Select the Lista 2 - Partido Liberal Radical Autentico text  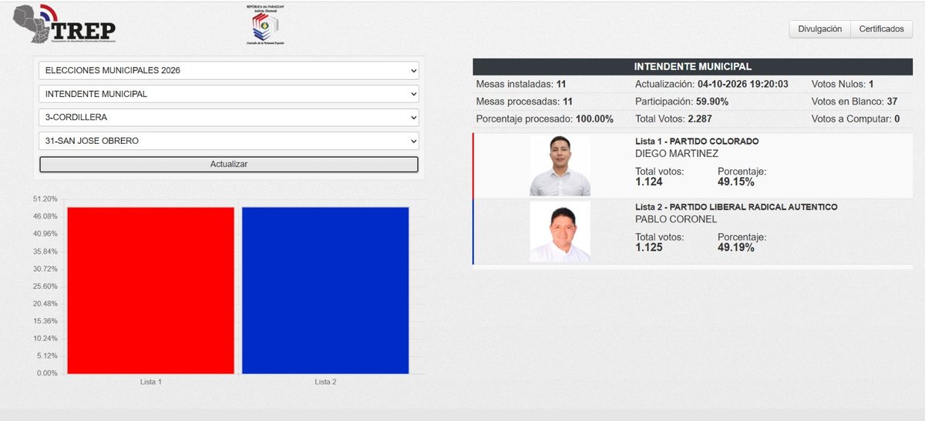coord(736,207)
